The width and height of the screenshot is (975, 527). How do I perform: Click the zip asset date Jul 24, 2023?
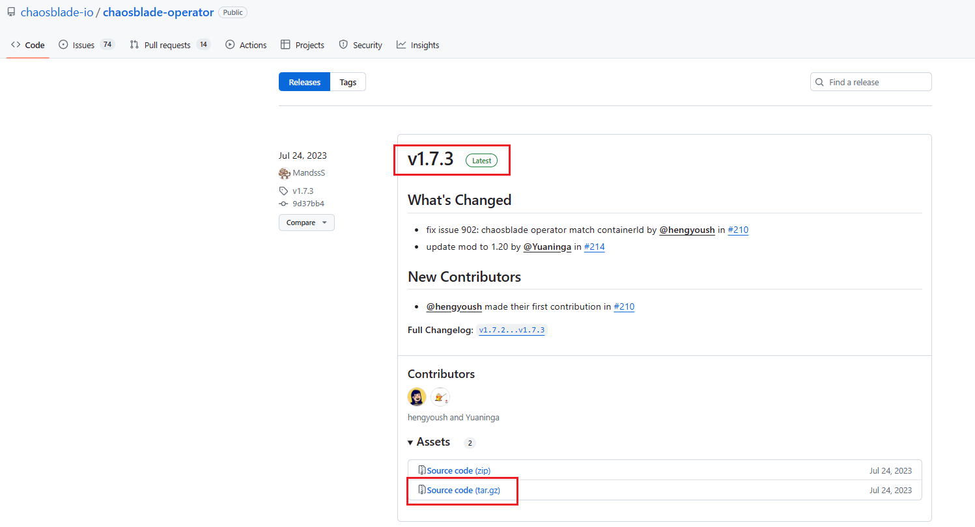tap(890, 470)
